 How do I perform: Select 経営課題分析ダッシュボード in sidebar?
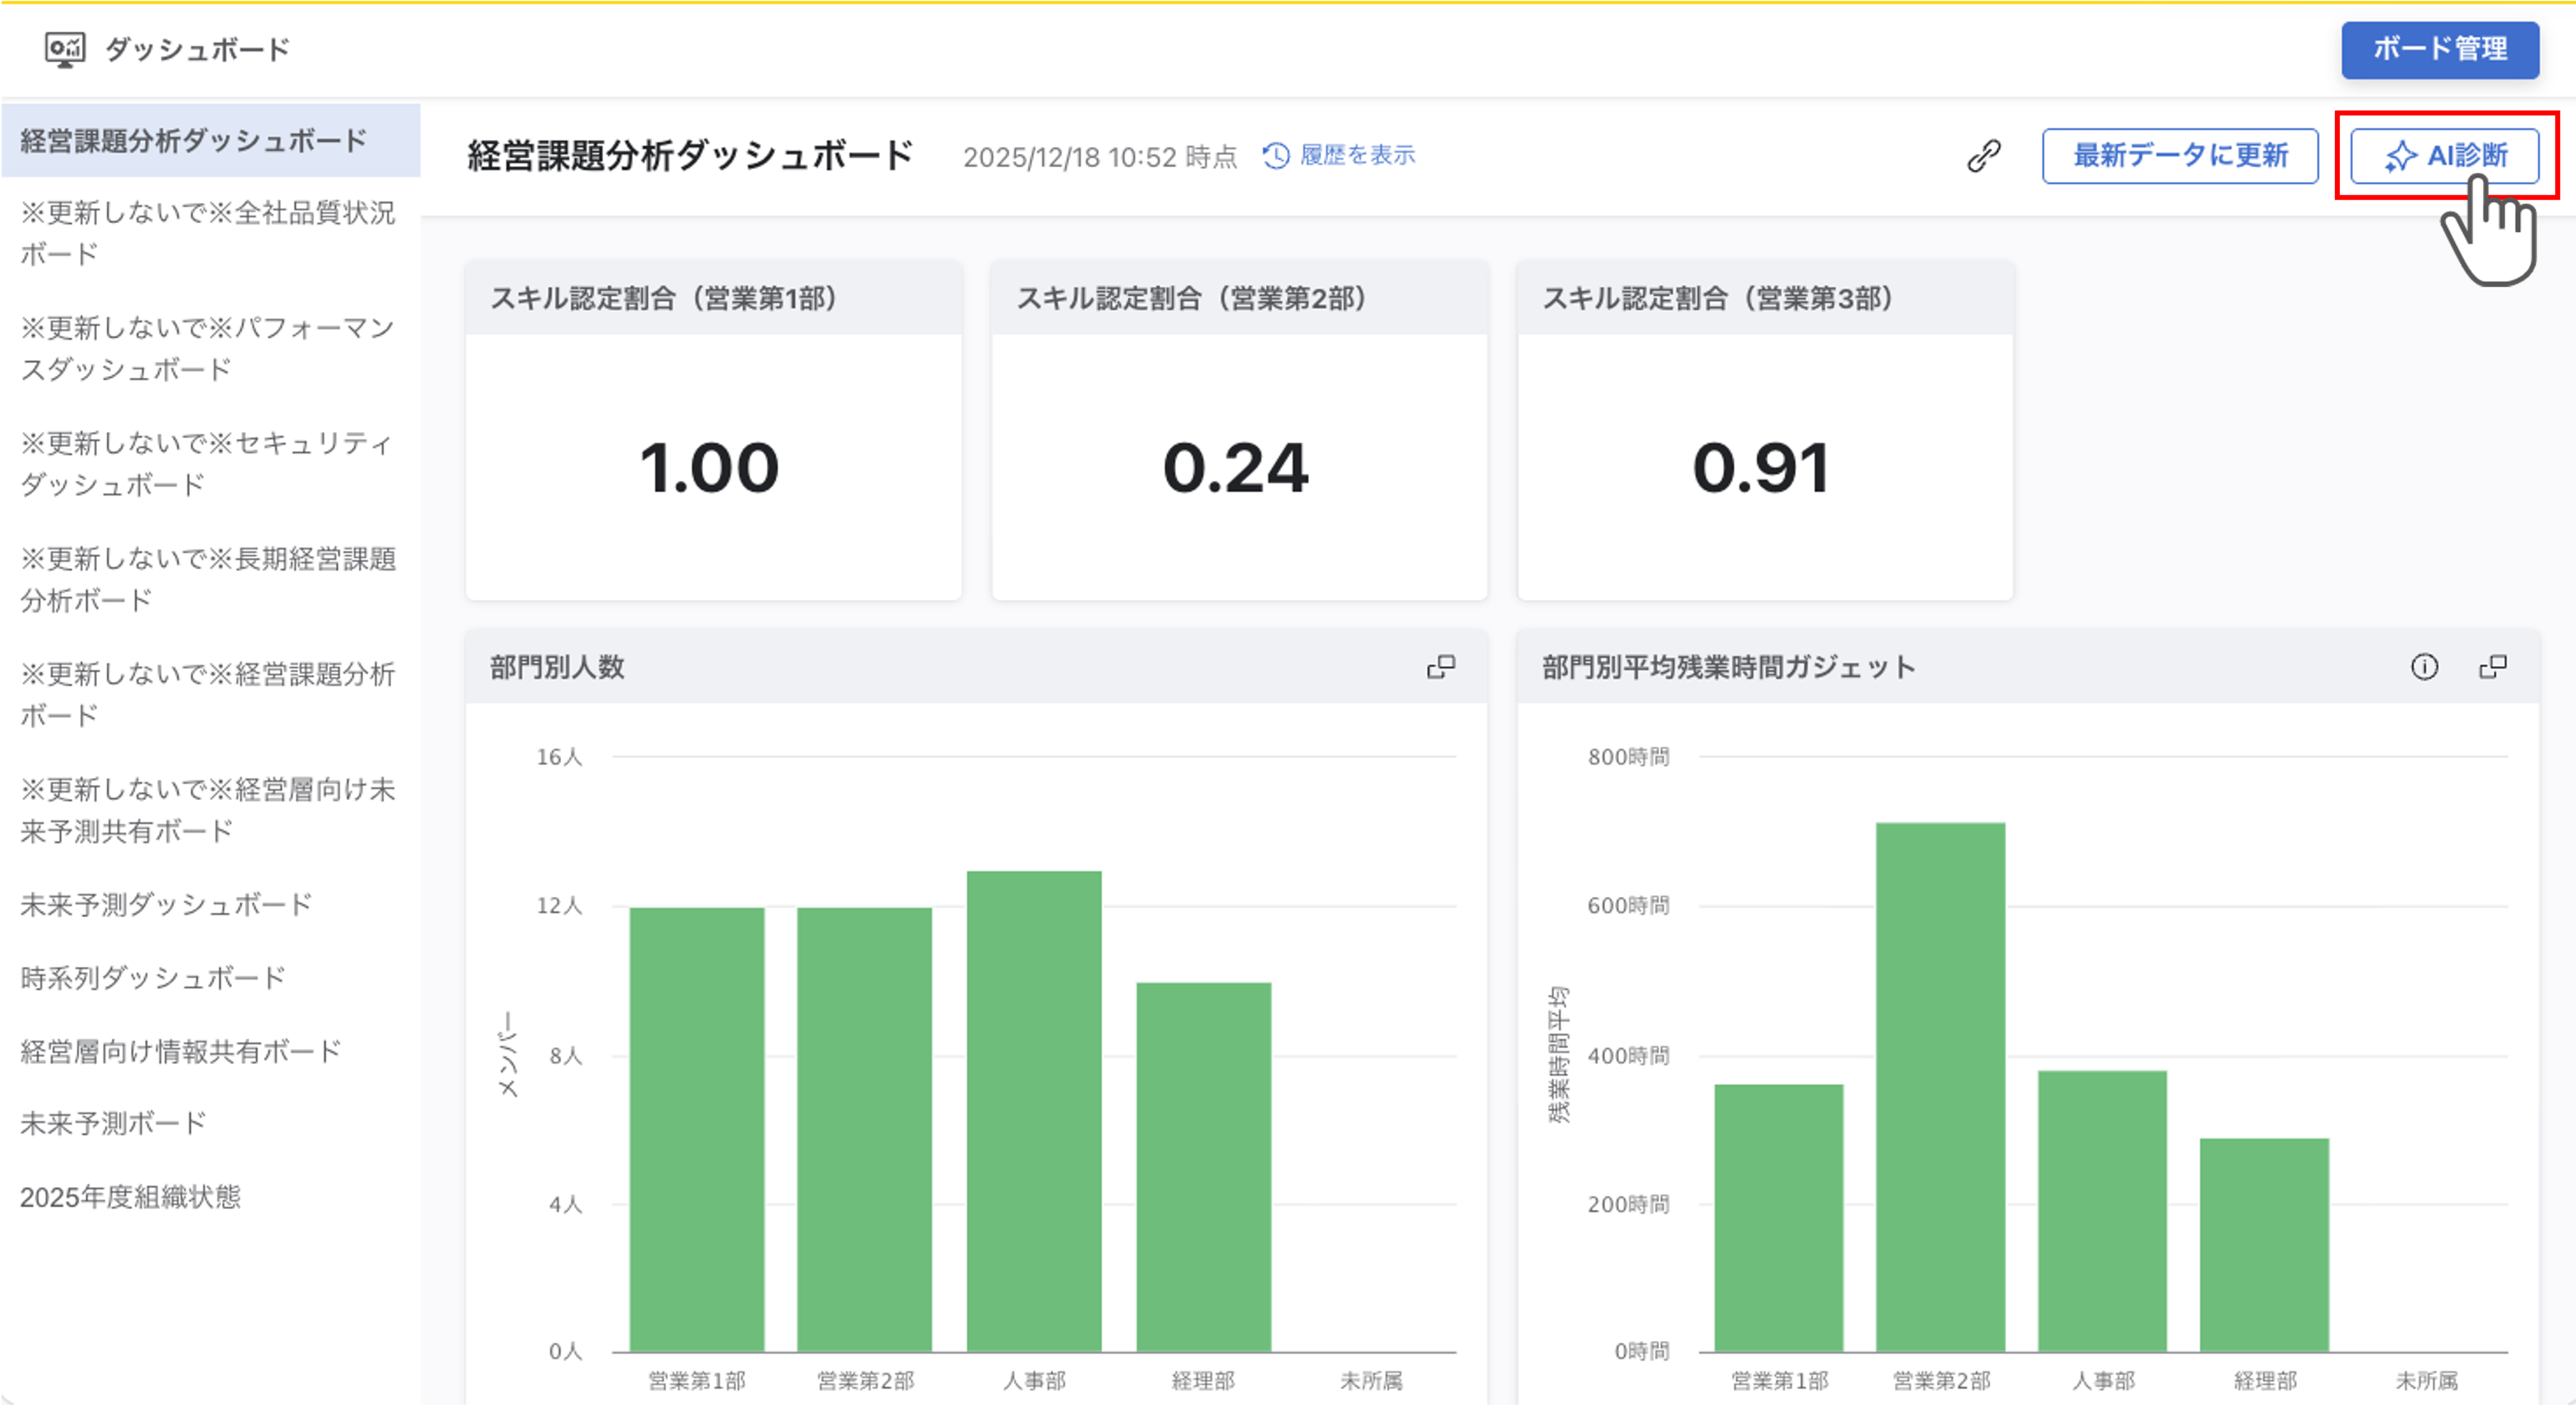tap(194, 141)
